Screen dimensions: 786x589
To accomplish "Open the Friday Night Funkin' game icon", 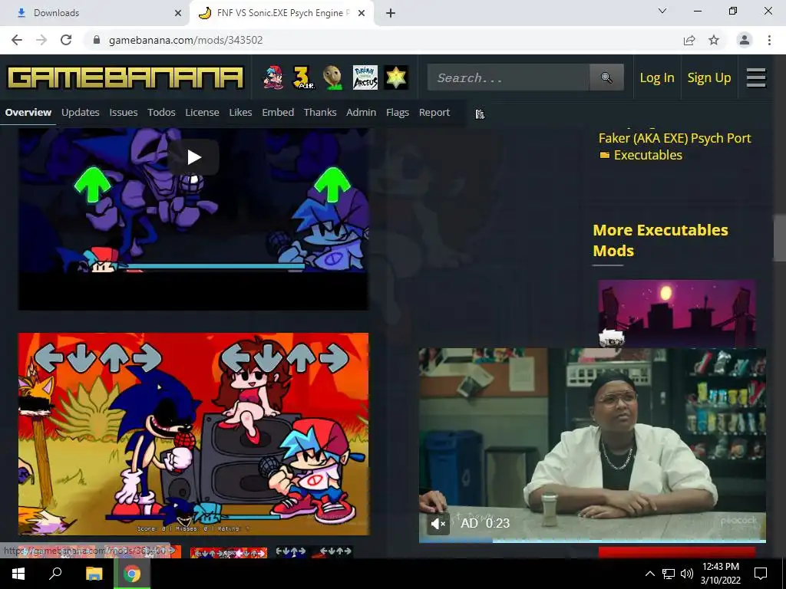I will pyautogui.click(x=274, y=77).
